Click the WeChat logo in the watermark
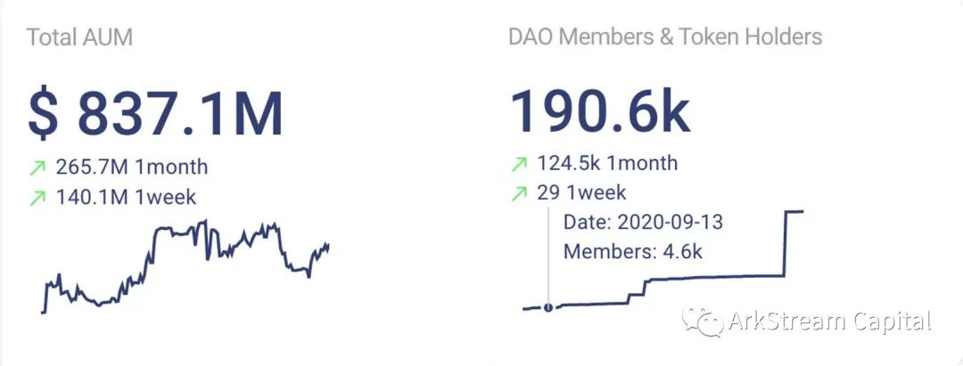This screenshot has height=366, width=963. pos(702,321)
